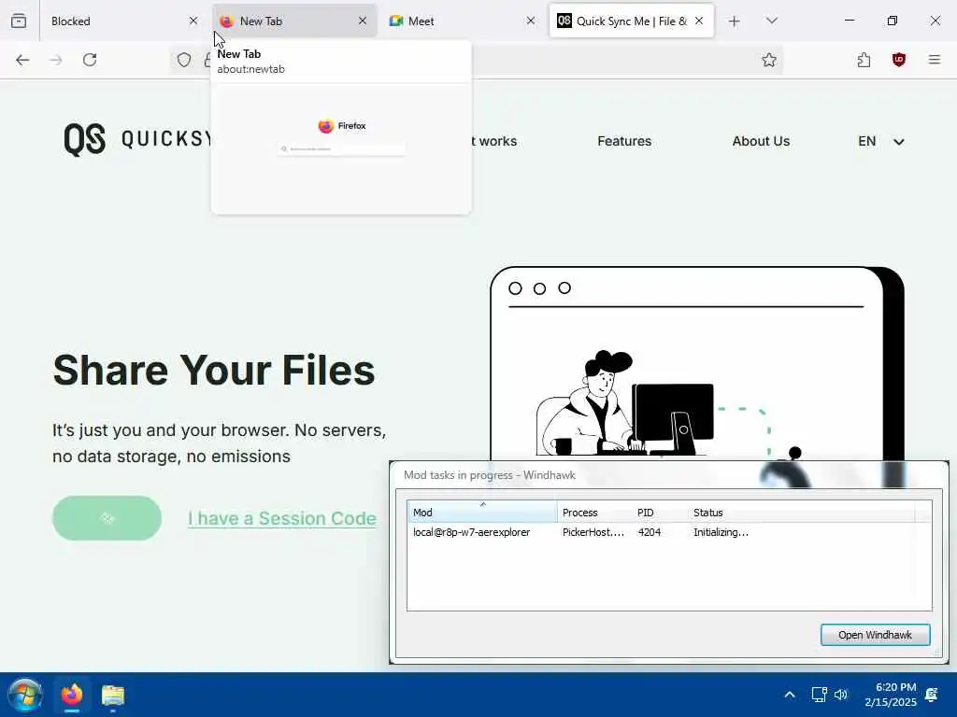This screenshot has height=717, width=957.
Task: Open the network tray icon
Action: pyautogui.click(x=819, y=695)
